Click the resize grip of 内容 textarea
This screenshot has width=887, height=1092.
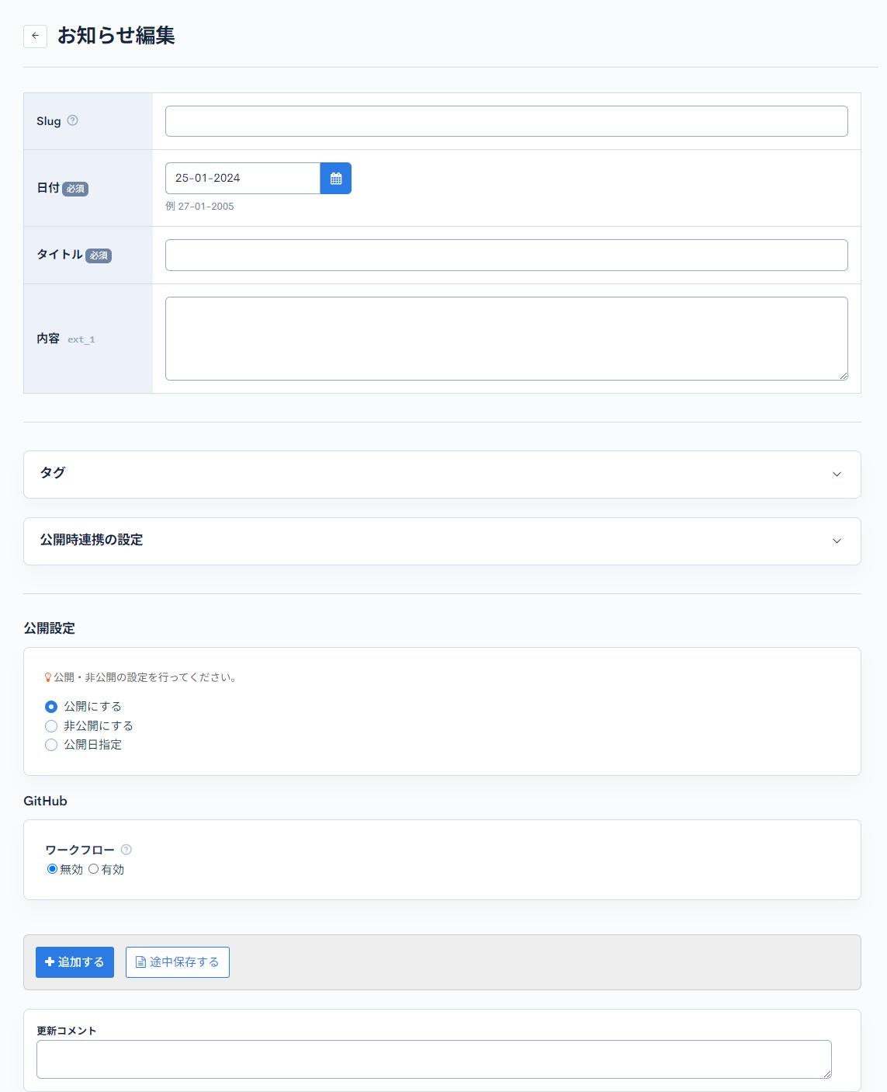(844, 376)
